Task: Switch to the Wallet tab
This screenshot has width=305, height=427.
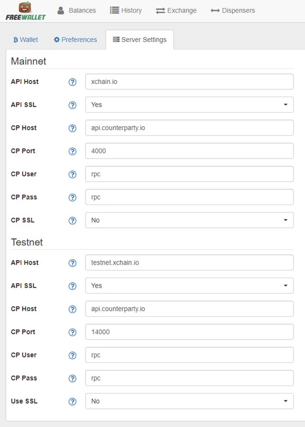Action: coord(25,40)
